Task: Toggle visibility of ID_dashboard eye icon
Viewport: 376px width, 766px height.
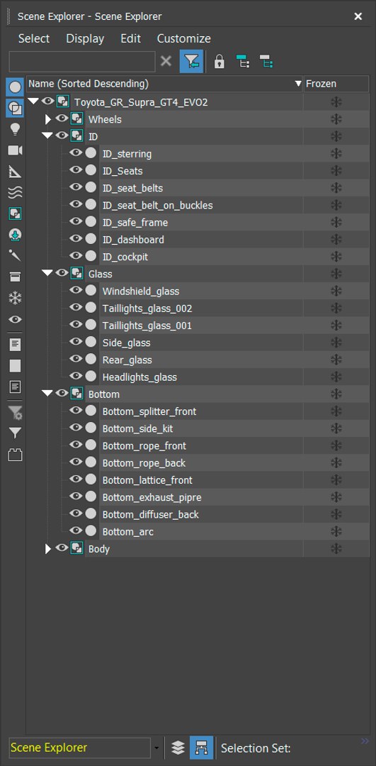Action: tap(75, 239)
